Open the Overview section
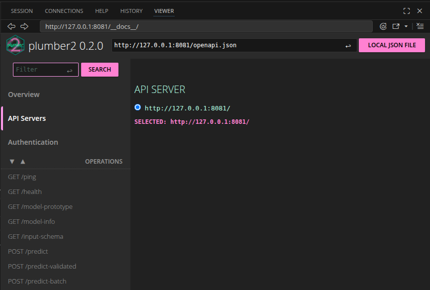The height and width of the screenshot is (290, 430). pos(24,95)
